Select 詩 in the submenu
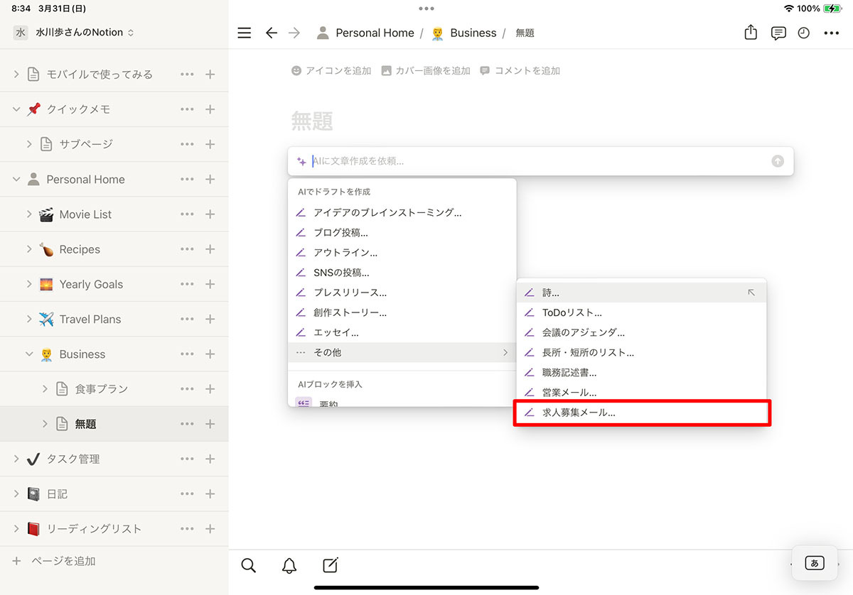The image size is (853, 595). tap(641, 293)
